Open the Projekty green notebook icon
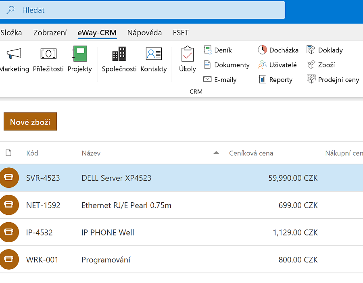This screenshot has height=283, width=363. tap(80, 54)
